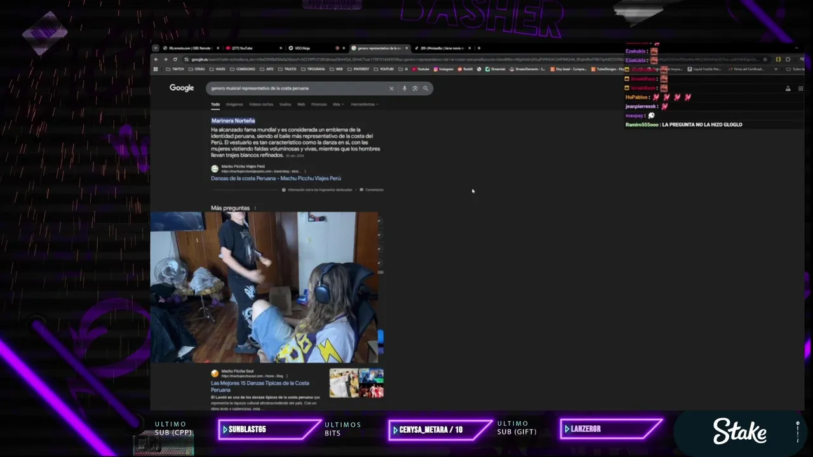The height and width of the screenshot is (457, 813).
Task: Close the VDO.Ninja tab
Action: tap(344, 48)
